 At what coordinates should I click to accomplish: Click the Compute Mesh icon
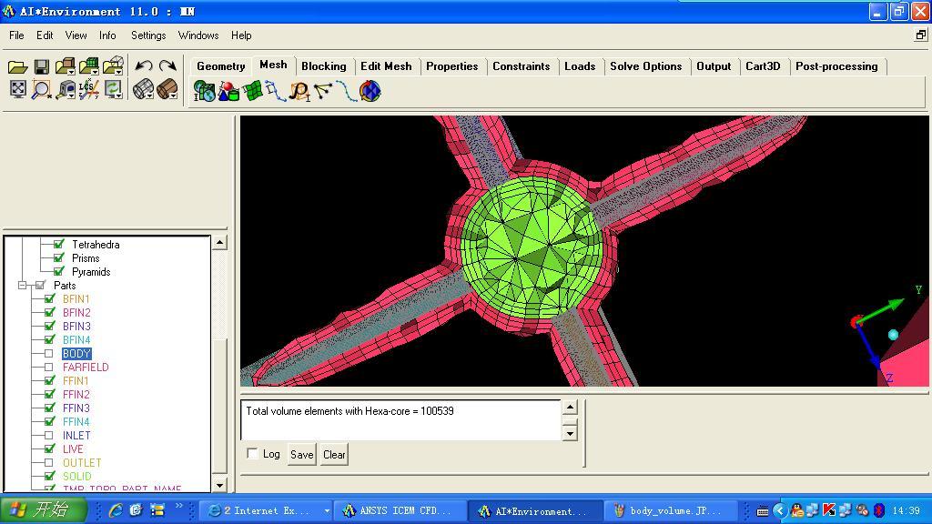[370, 91]
